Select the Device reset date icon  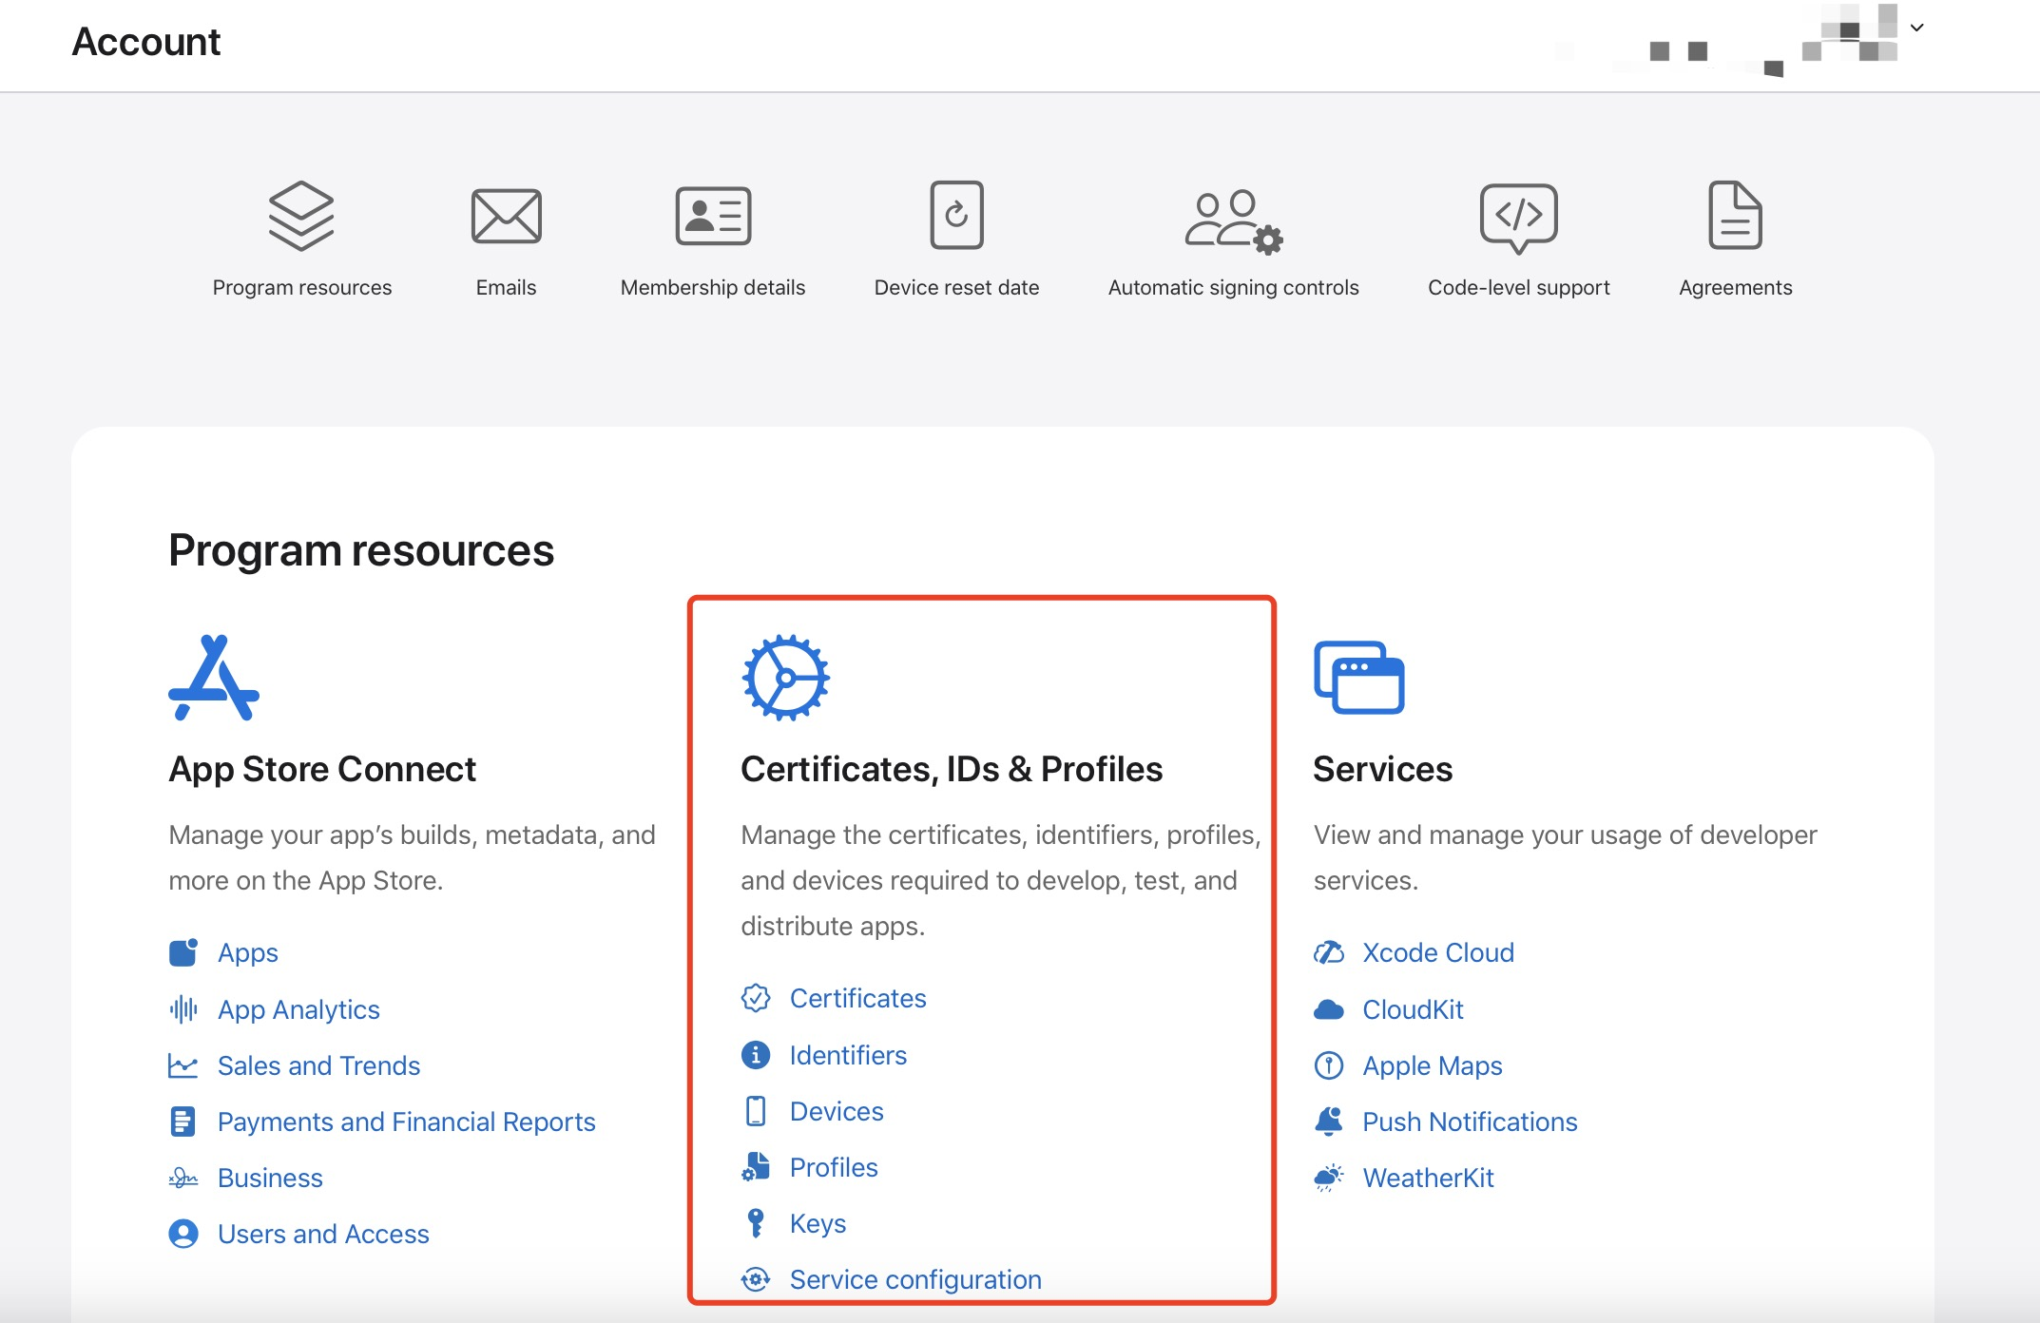[956, 215]
